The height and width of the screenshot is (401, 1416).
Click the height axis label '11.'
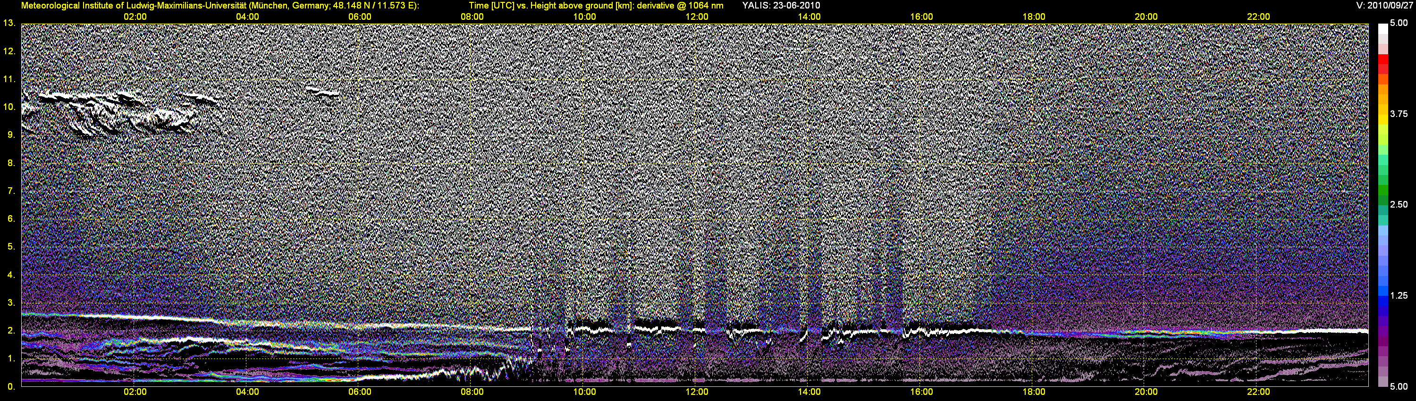[x=9, y=79]
